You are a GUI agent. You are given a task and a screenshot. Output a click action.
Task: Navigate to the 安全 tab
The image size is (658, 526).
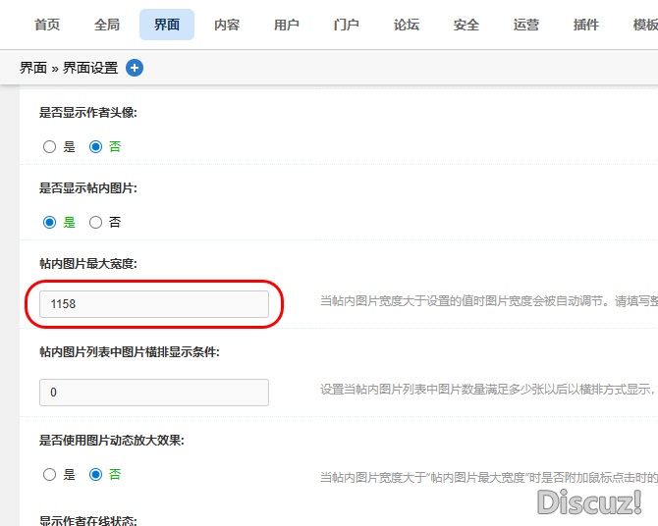(x=466, y=25)
